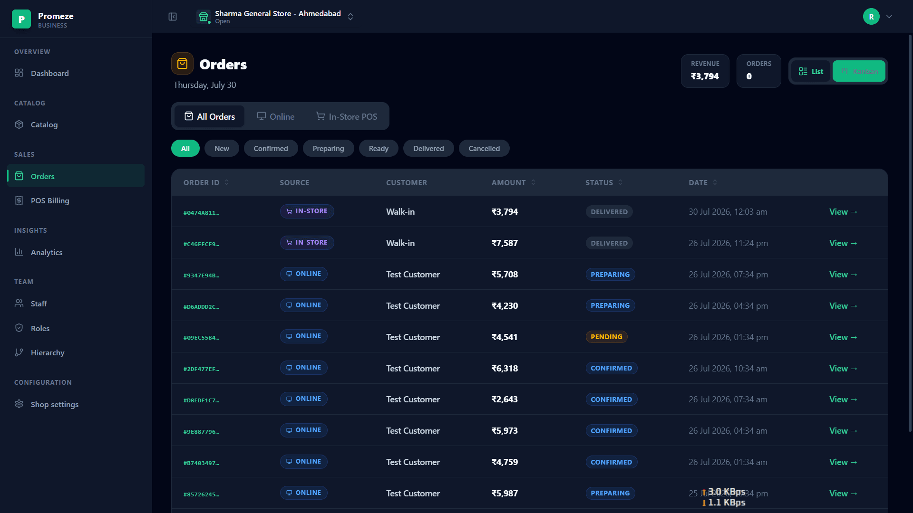Filter orders by Confirmed status

pos(271,148)
